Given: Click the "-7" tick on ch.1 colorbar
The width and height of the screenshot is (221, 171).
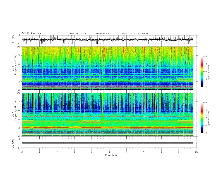Looking at the screenshot, I should [x=206, y=87].
